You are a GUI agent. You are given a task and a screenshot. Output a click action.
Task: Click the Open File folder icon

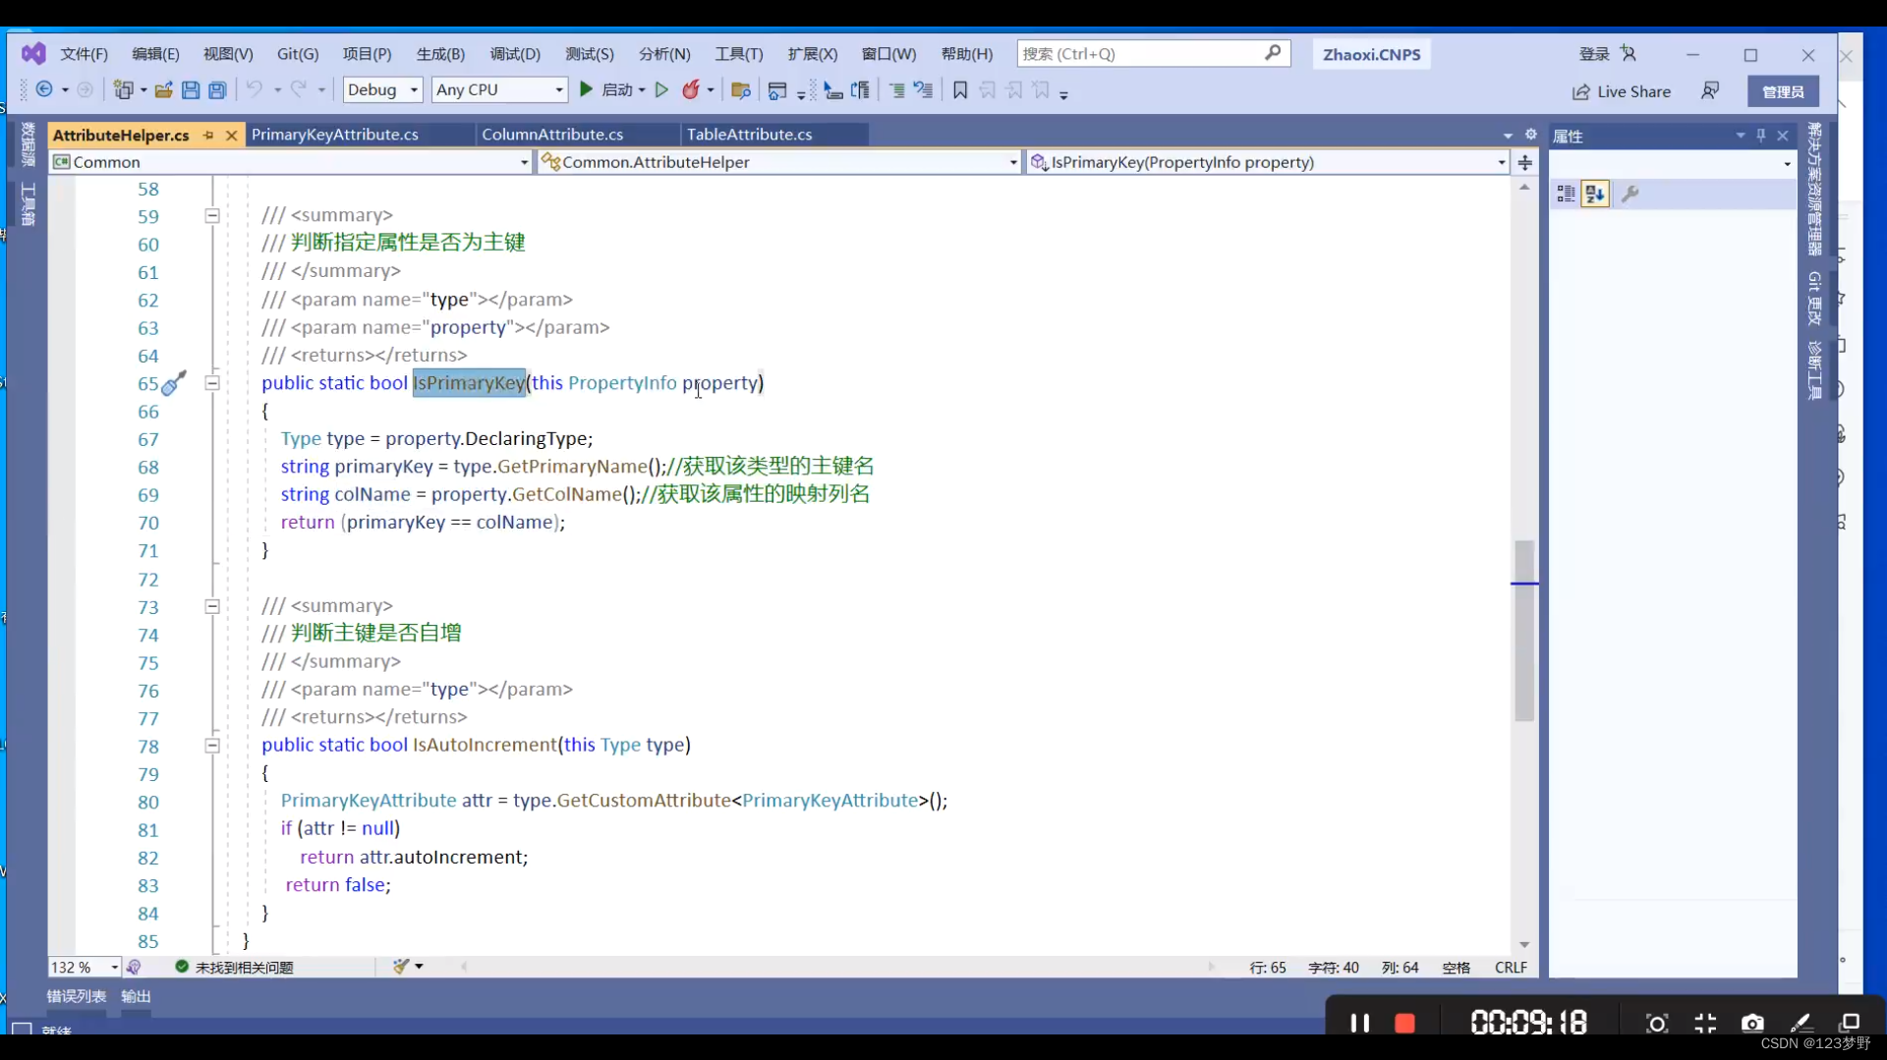pos(163,89)
